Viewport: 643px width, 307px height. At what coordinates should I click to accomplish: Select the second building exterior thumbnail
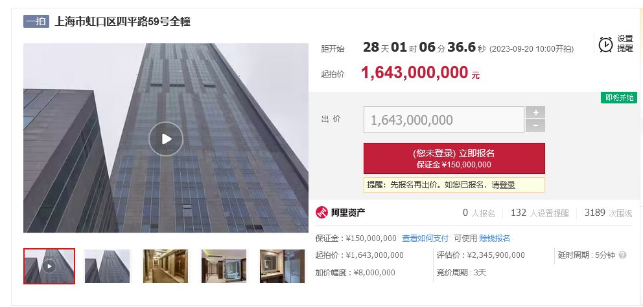108,266
